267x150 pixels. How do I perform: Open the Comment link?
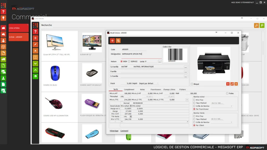pyautogui.click(x=124, y=131)
